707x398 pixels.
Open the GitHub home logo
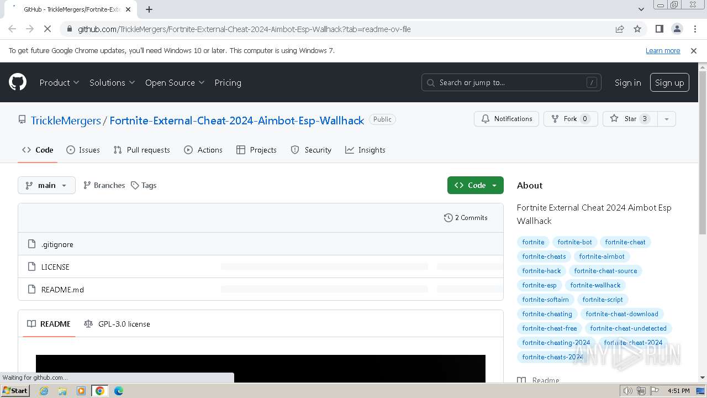pyautogui.click(x=18, y=82)
